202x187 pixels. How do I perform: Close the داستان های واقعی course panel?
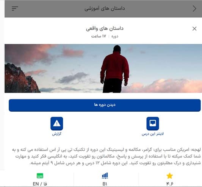point(194,28)
